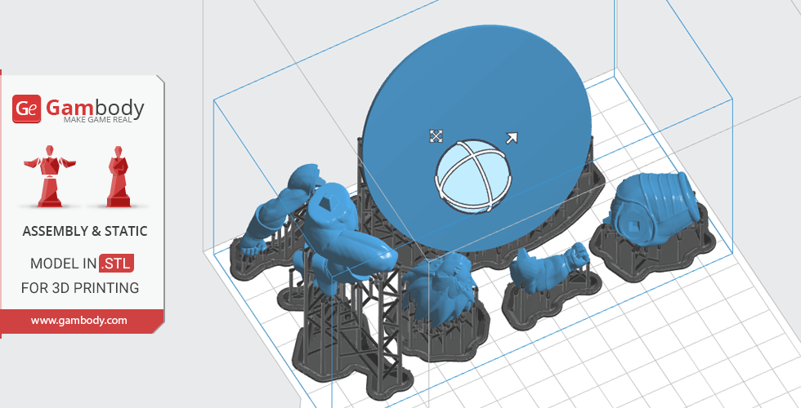This screenshot has width=801, height=408.
Task: Click the four-arrow scale handle icon
Action: (x=436, y=136)
